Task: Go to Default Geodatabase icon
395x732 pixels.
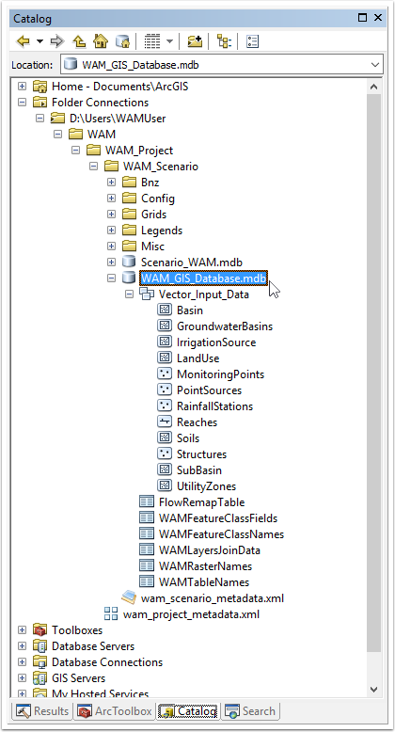Action: coord(122,41)
